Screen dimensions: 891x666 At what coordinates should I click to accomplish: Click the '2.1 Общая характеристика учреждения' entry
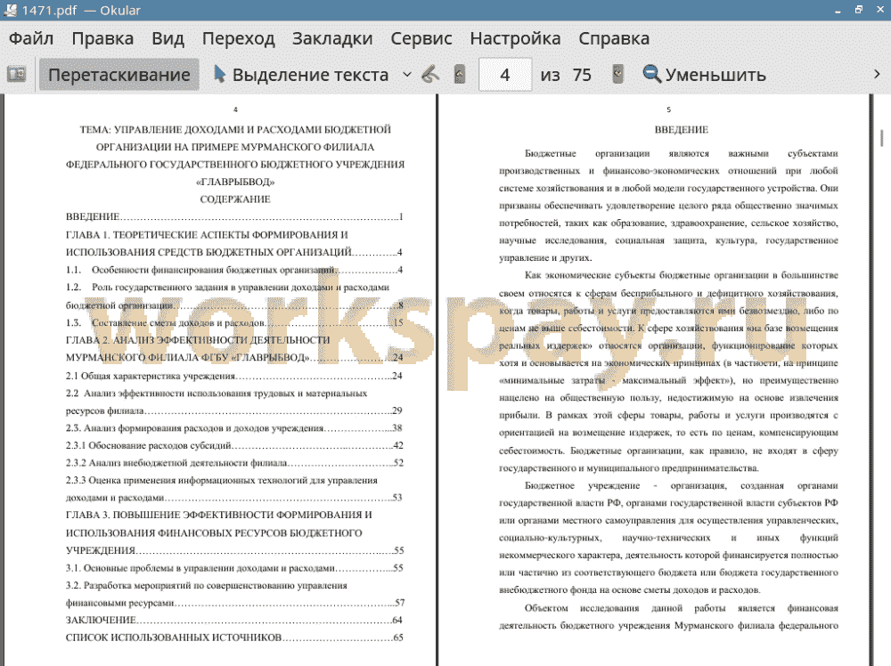[x=234, y=376]
